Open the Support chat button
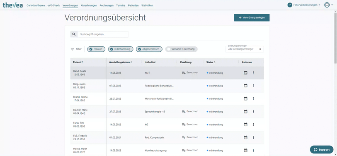 click(322, 149)
